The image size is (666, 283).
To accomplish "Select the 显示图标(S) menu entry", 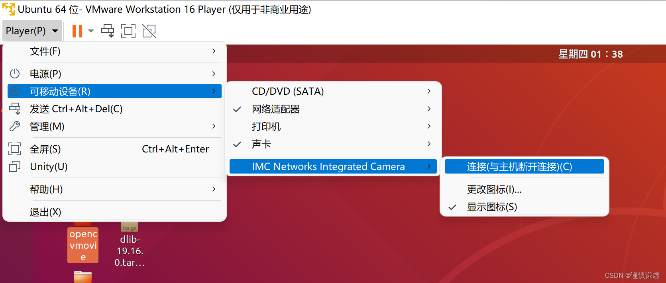I will 525,207.
